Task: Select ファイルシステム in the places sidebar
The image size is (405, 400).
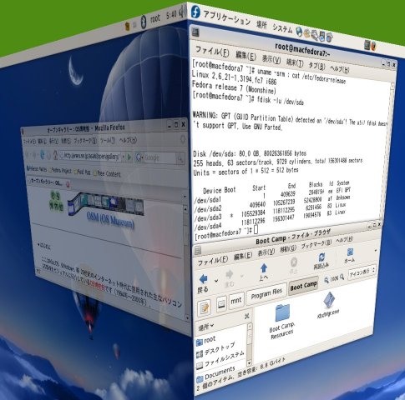Action: click(220, 359)
